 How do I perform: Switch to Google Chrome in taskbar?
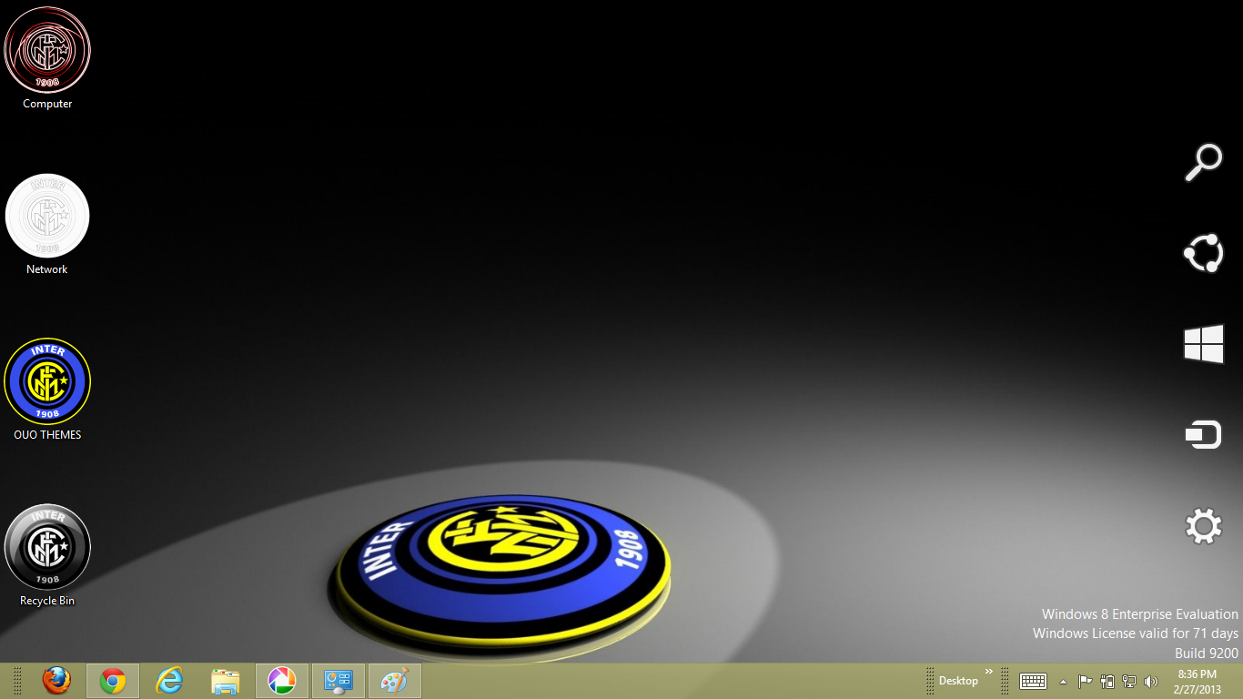click(x=113, y=681)
